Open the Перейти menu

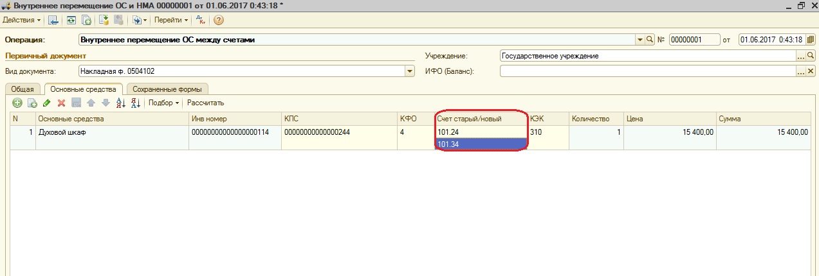[x=171, y=21]
